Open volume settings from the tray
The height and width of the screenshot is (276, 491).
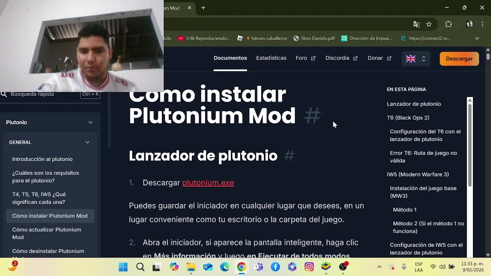tap(442, 267)
